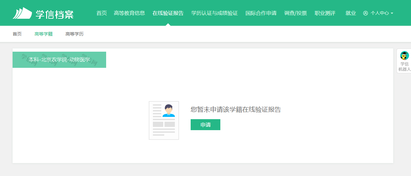
Task: Select 在线验证报告 in navigation bar
Action: 168,13
